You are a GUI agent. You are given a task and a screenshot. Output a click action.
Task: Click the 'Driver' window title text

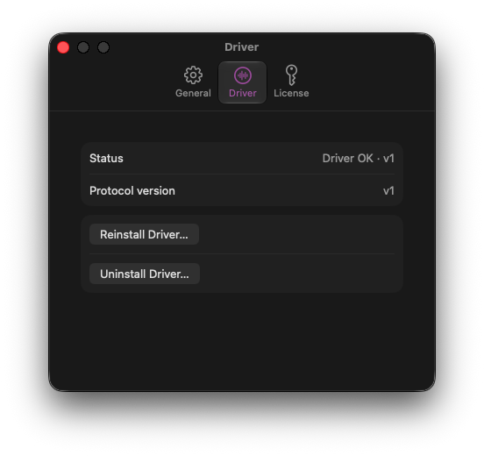click(242, 47)
